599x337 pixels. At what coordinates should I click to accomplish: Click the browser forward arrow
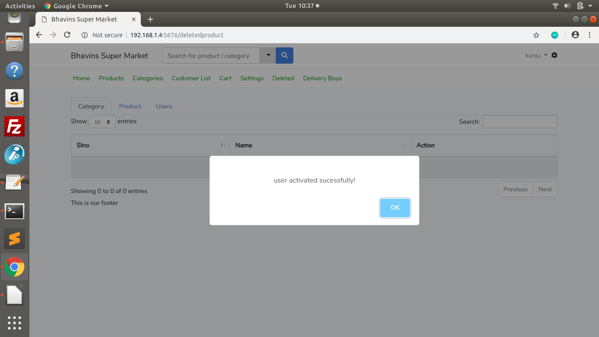(53, 35)
